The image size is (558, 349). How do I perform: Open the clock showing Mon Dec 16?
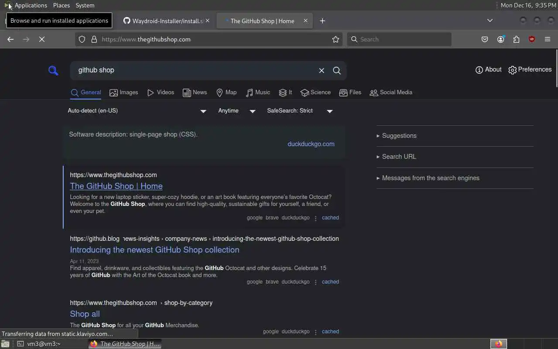pyautogui.click(x=528, y=5)
